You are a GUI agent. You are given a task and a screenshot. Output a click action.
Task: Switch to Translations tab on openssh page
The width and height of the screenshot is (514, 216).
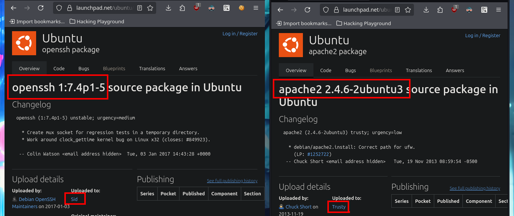152,68
